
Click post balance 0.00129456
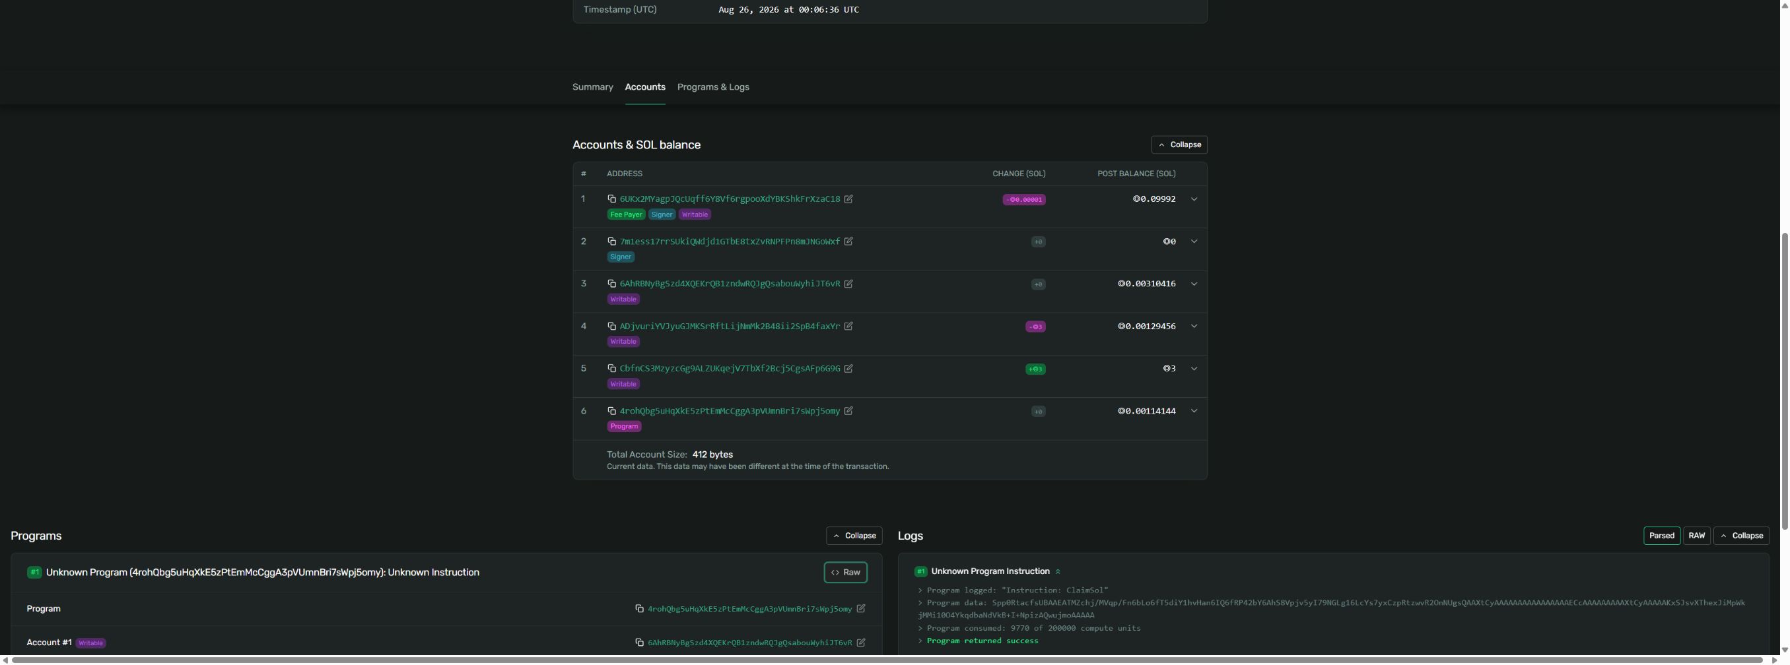point(1146,327)
